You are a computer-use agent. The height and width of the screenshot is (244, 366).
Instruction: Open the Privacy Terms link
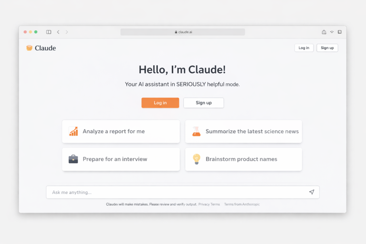(x=209, y=204)
